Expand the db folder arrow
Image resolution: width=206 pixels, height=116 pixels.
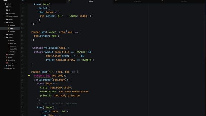pos(5,10)
